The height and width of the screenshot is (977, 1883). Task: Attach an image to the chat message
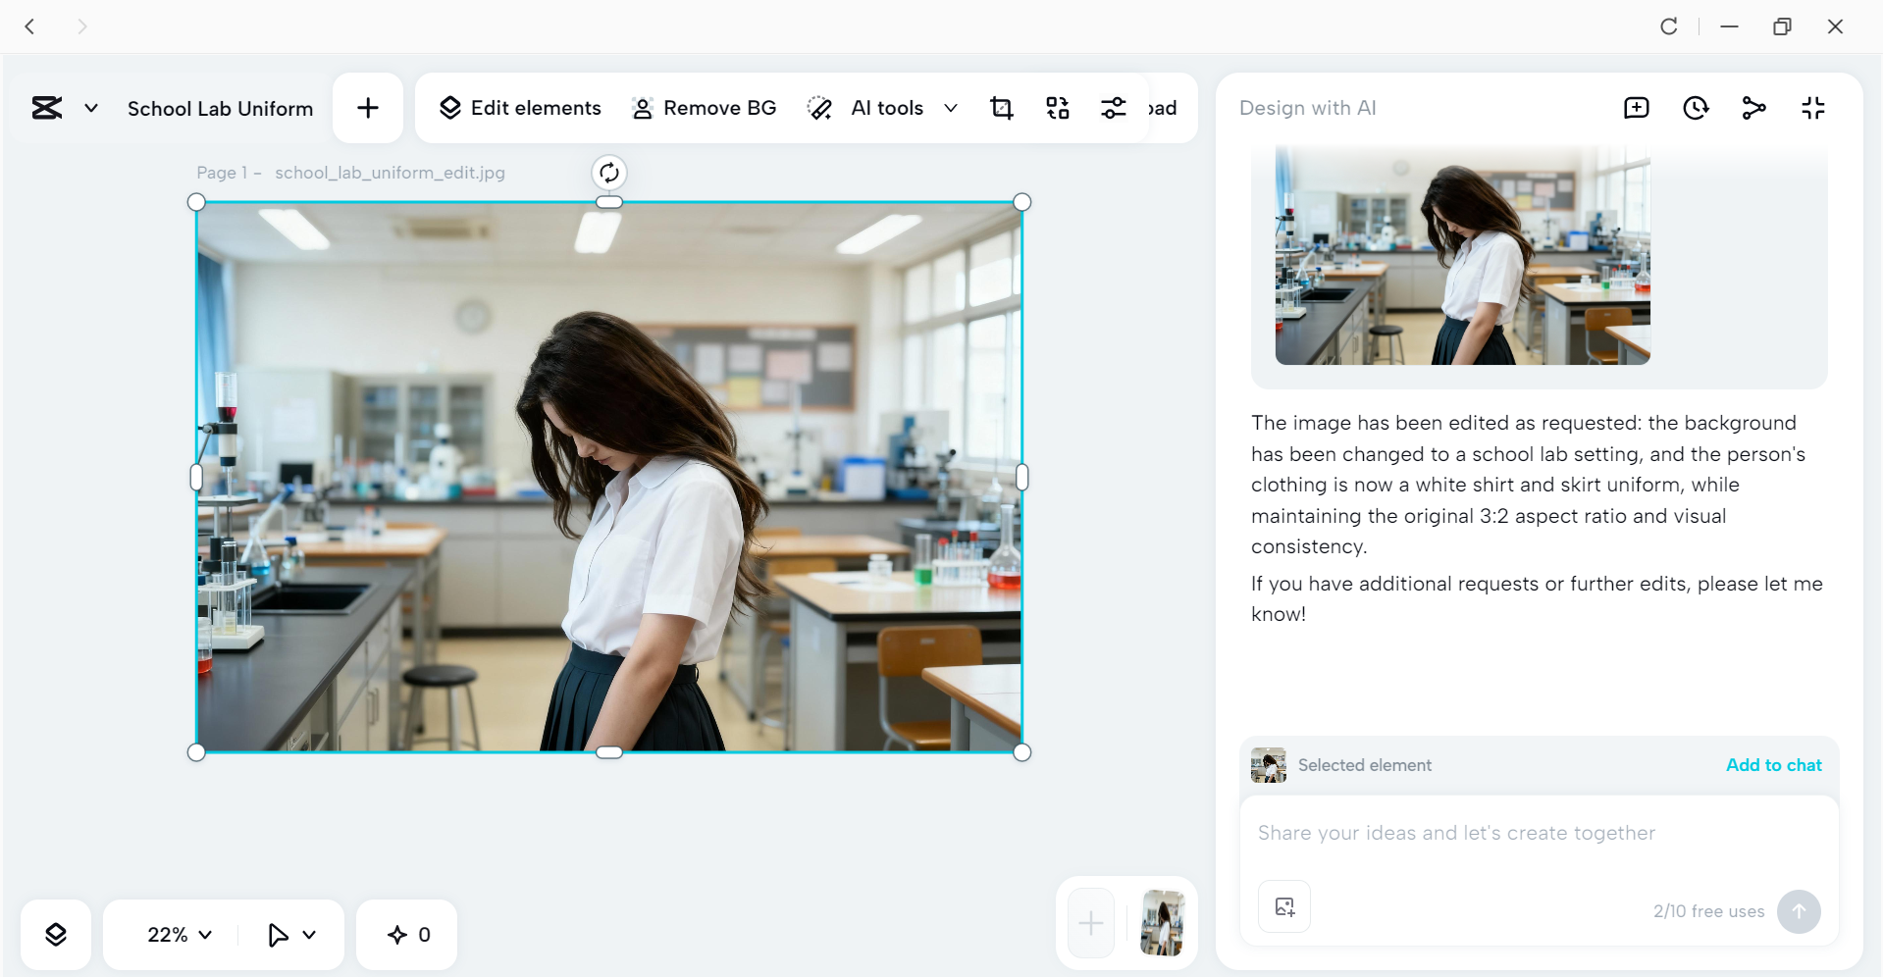click(x=1284, y=906)
